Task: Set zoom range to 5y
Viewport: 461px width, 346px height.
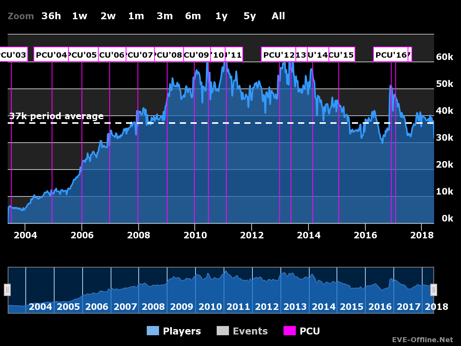Action: pyautogui.click(x=249, y=16)
